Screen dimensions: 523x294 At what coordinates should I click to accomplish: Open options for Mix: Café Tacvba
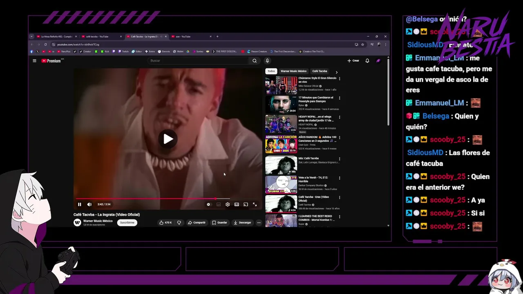[x=340, y=159]
